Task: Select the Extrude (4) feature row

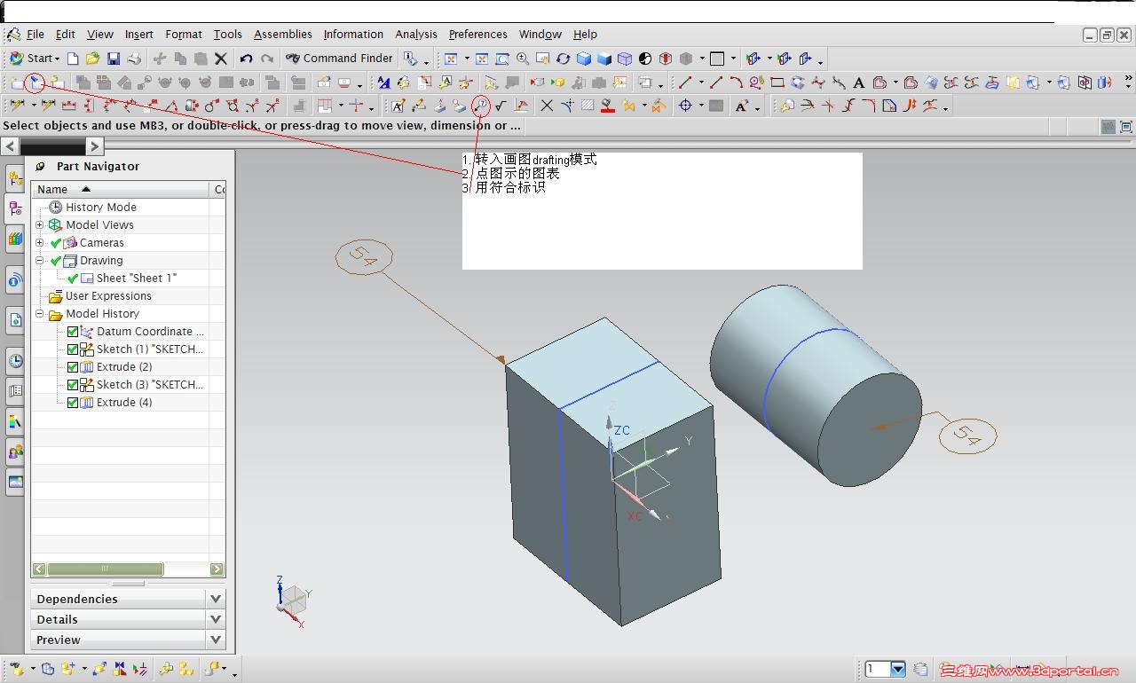Action: (x=124, y=403)
